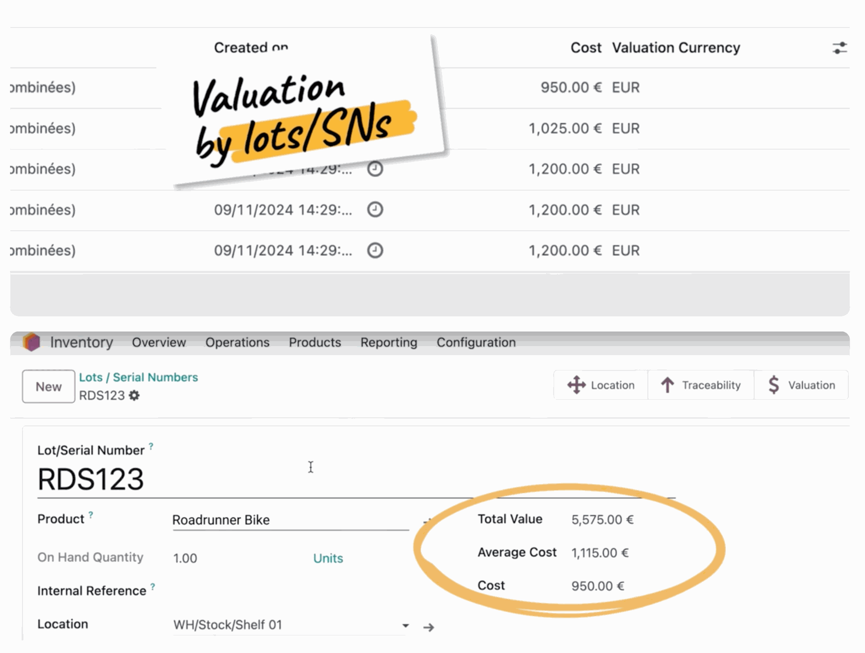Open the Odoo Inventory app icon
Viewport: 865px width, 653px height.
[x=31, y=342]
